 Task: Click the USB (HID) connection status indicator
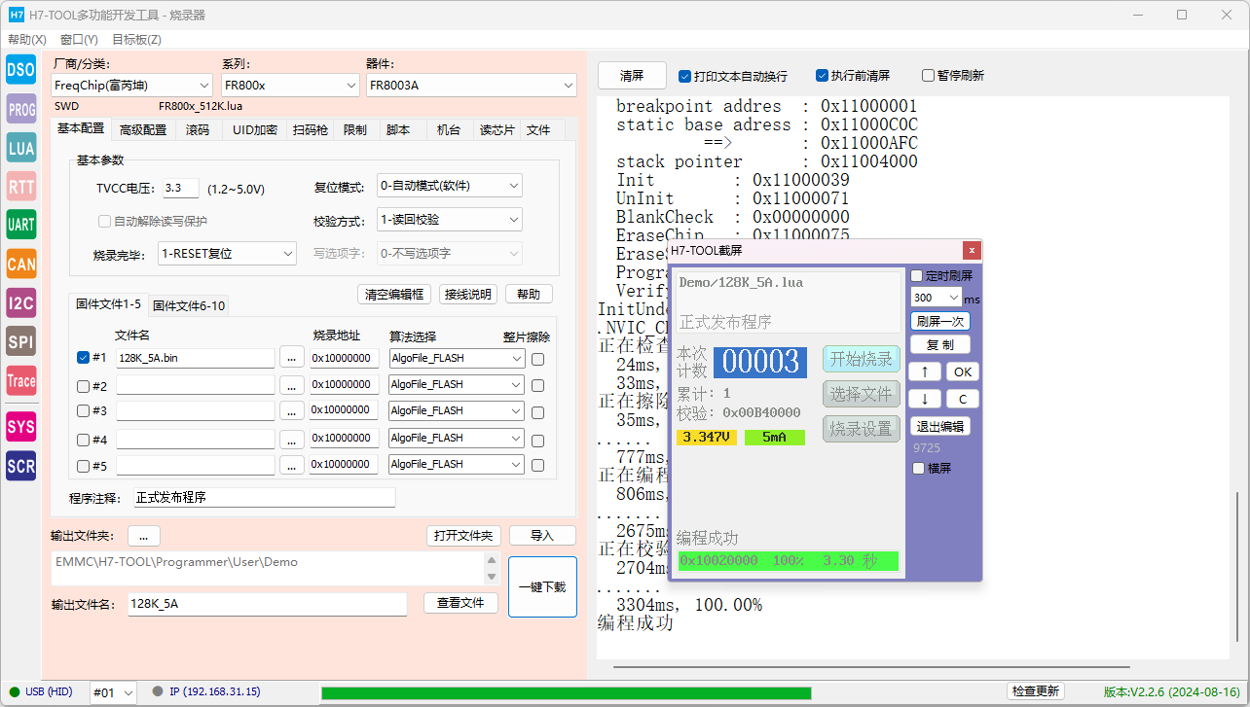click(x=42, y=691)
